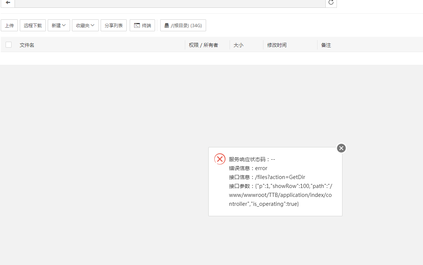Sort by 修改时间 column header
Viewport: 423px width, 265px height.
(x=277, y=45)
